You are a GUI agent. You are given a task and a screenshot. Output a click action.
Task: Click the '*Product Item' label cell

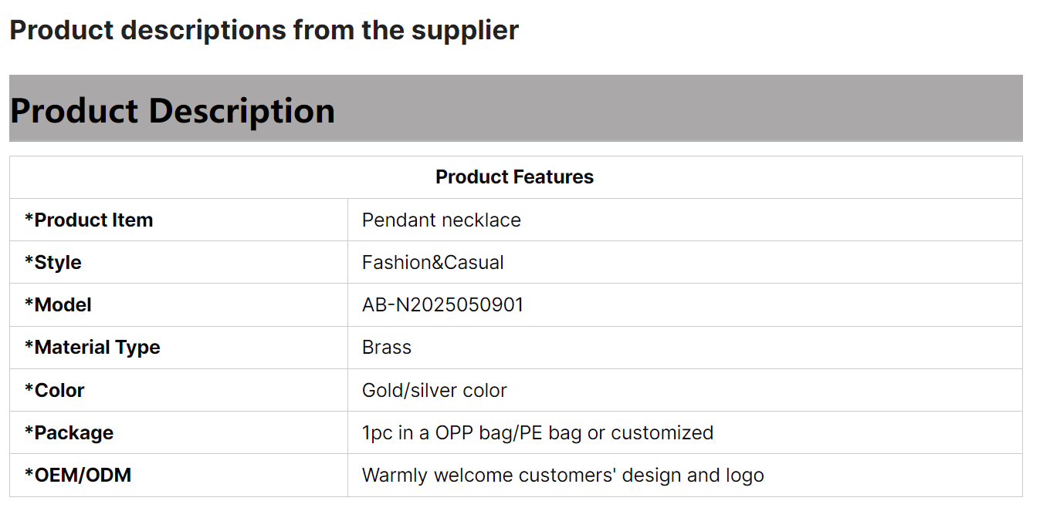(178, 220)
